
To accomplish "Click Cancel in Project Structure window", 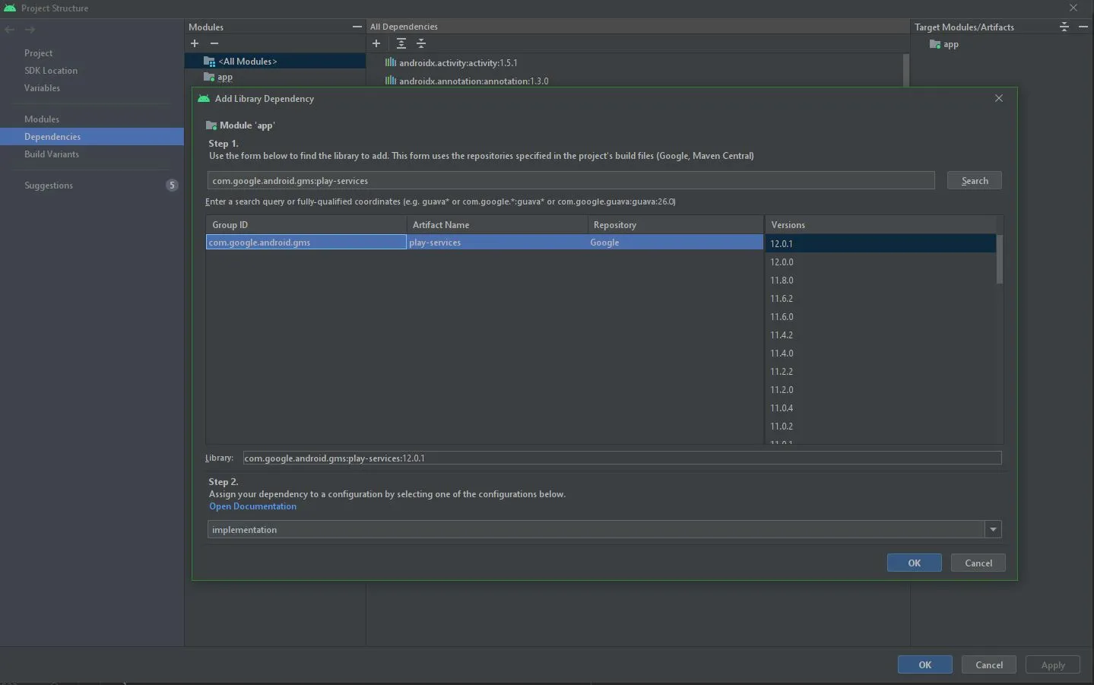I will pyautogui.click(x=989, y=665).
